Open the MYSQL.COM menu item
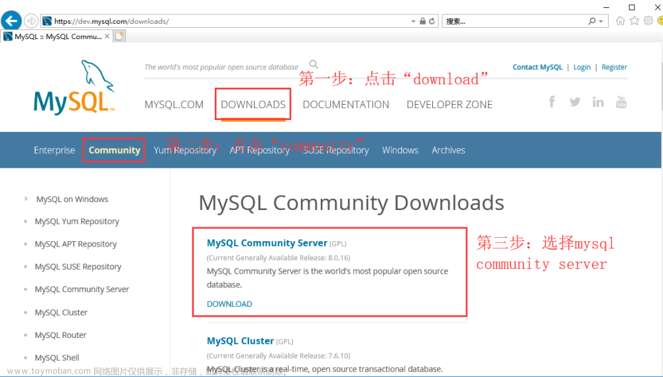The width and height of the screenshot is (663, 377). click(174, 105)
